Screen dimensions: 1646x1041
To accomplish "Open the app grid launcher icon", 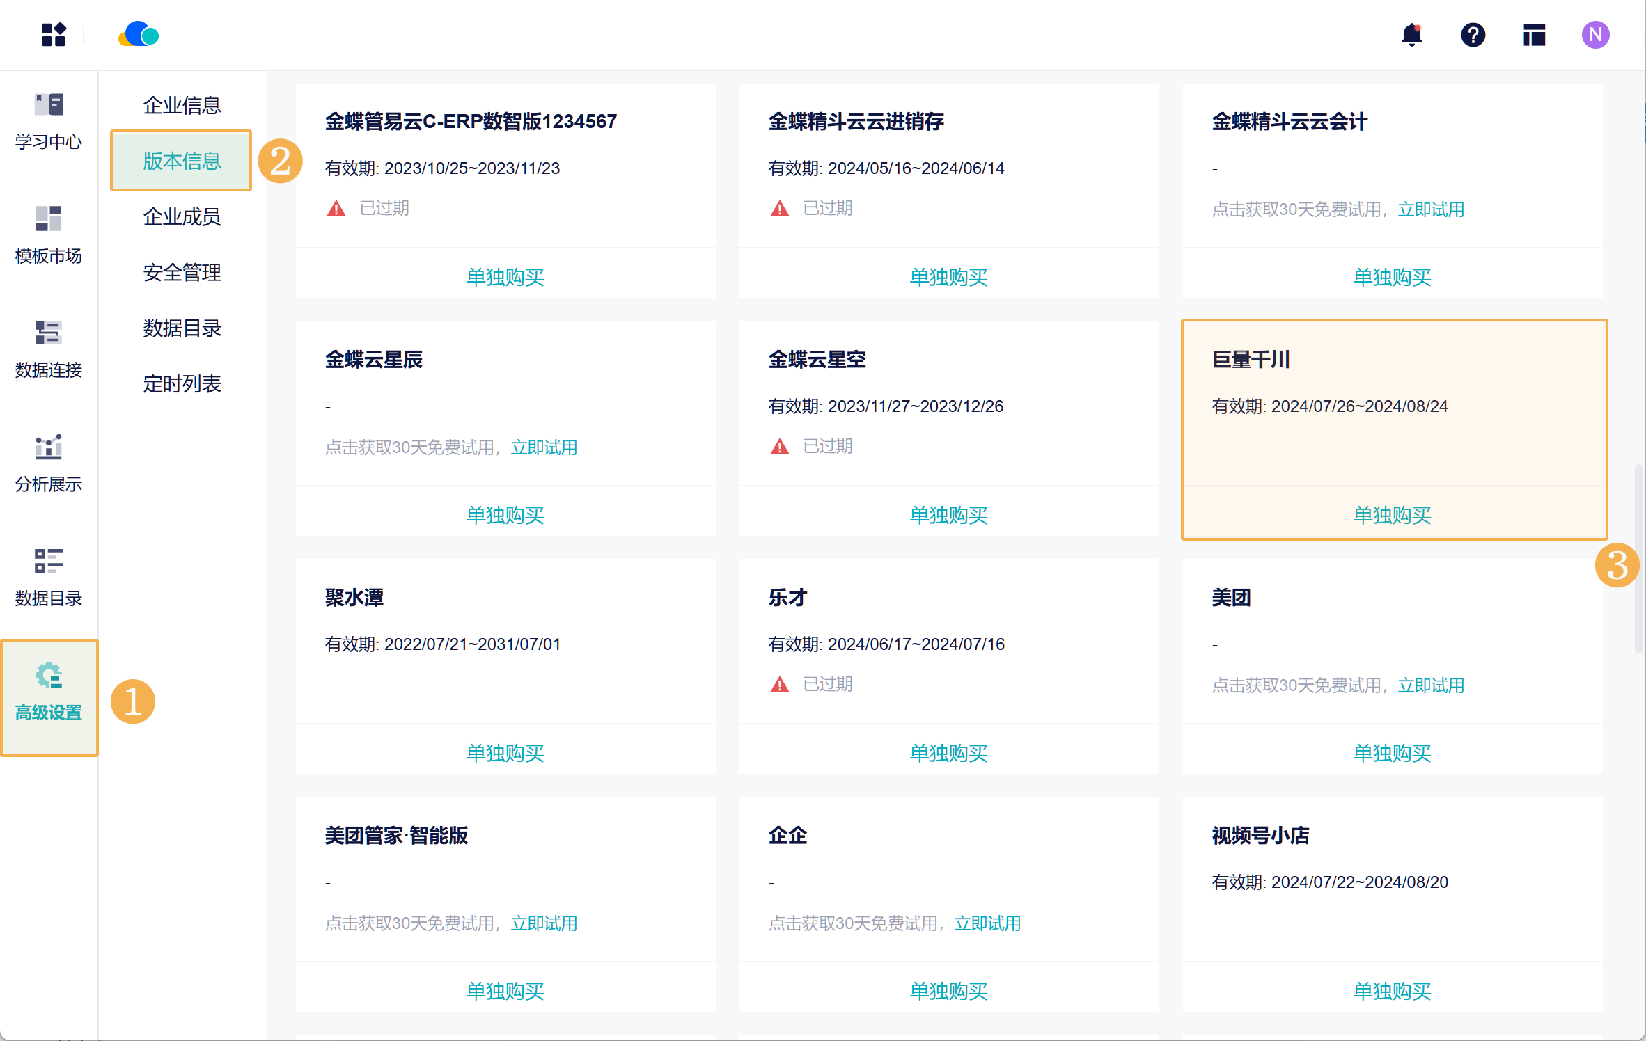I will [x=54, y=35].
